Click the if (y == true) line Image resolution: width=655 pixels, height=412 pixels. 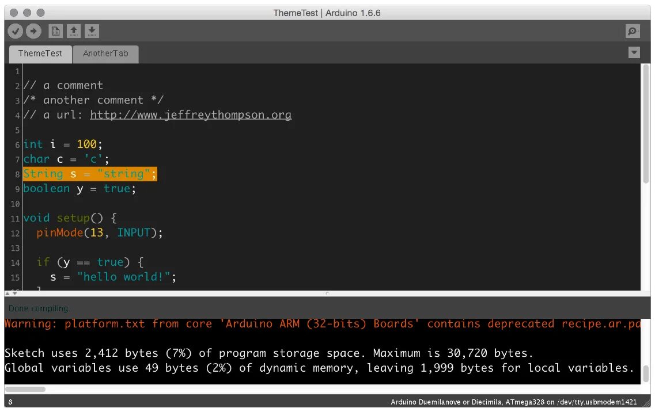(90, 262)
